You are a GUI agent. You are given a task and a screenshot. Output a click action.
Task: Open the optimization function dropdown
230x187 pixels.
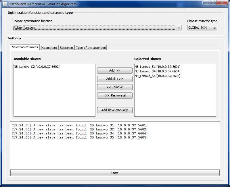[x=97, y=28]
